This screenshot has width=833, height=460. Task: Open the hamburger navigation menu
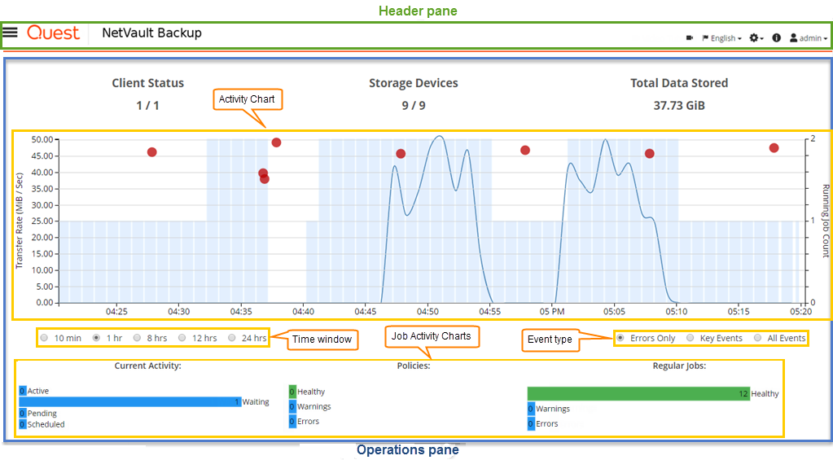point(10,33)
